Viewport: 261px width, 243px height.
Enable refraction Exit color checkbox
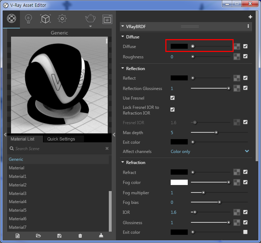tap(245, 232)
